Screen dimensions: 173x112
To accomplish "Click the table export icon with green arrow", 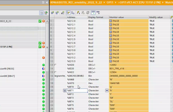I will 46,13.
